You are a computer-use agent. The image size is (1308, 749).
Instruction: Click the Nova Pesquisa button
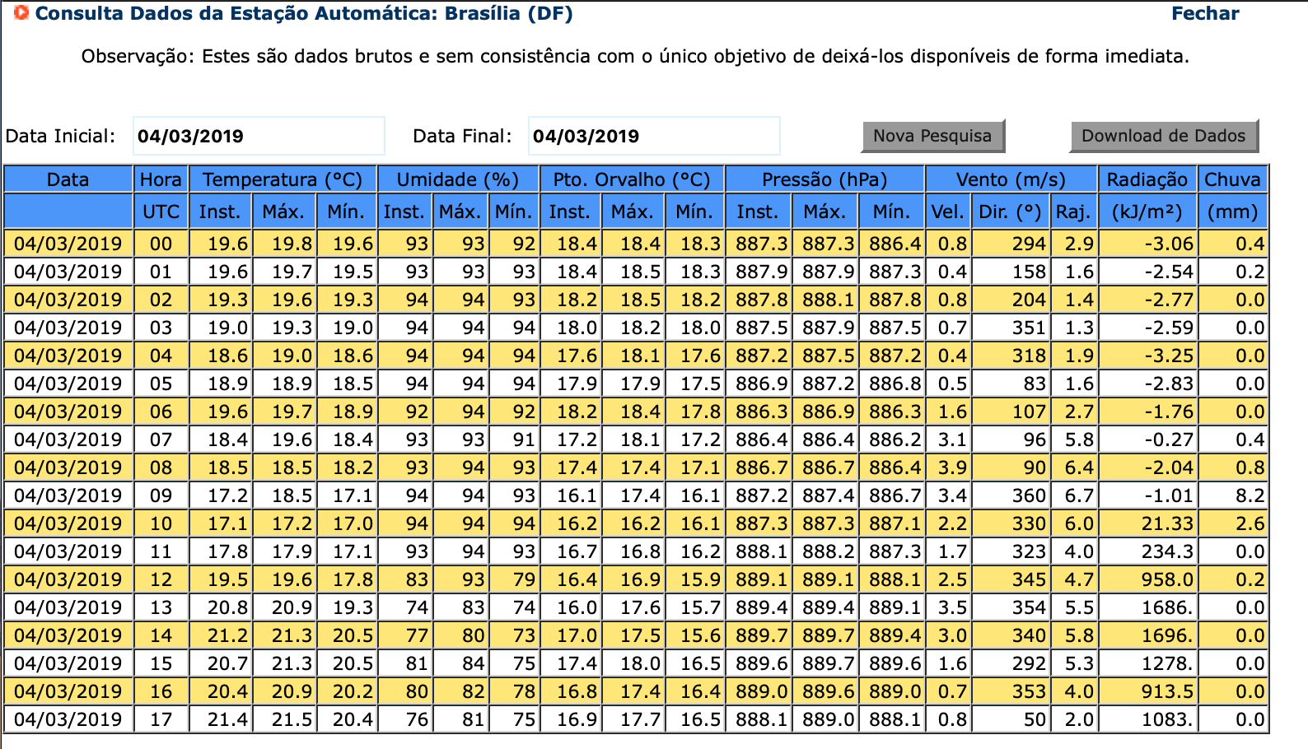tap(932, 136)
